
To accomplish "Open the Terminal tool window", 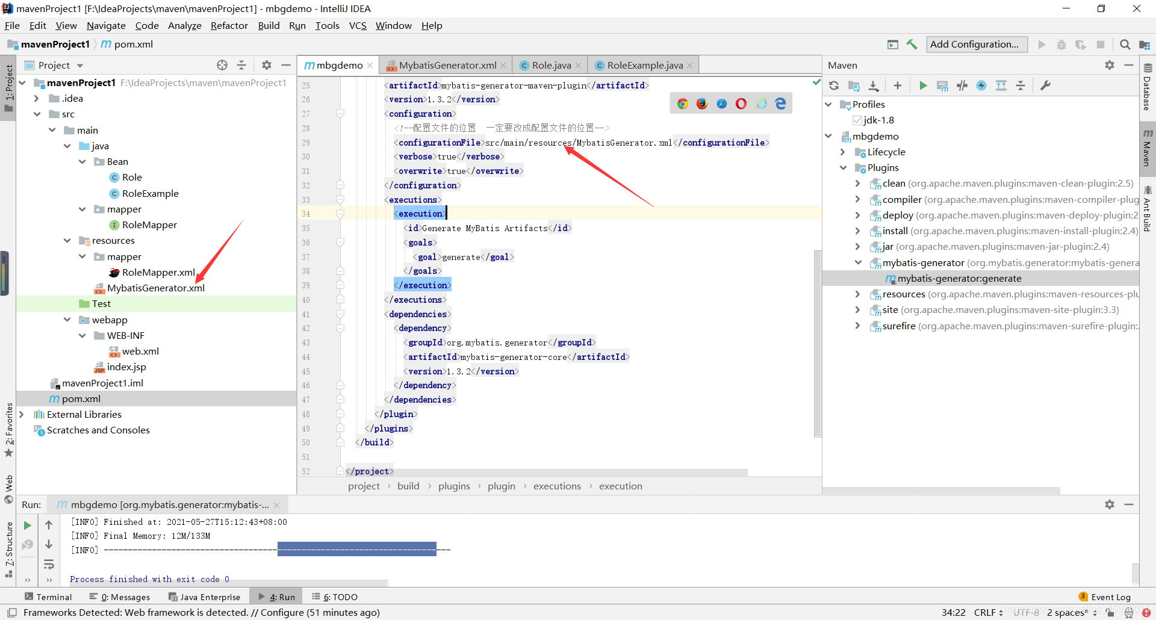I will 48,597.
